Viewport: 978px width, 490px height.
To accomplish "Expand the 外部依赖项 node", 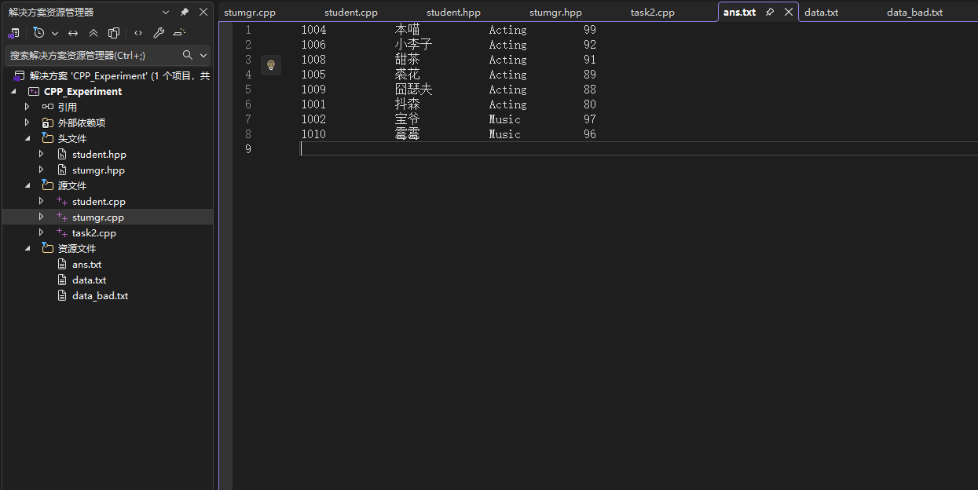I will tap(27, 122).
